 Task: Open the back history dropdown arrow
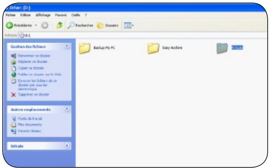[36, 25]
